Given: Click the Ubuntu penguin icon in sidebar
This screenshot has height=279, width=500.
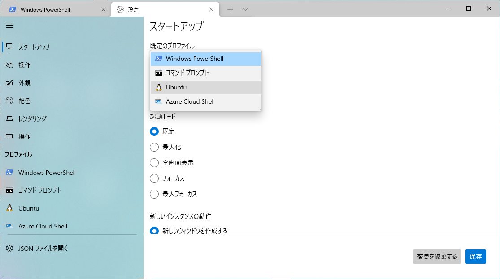Looking at the screenshot, I should [9, 208].
